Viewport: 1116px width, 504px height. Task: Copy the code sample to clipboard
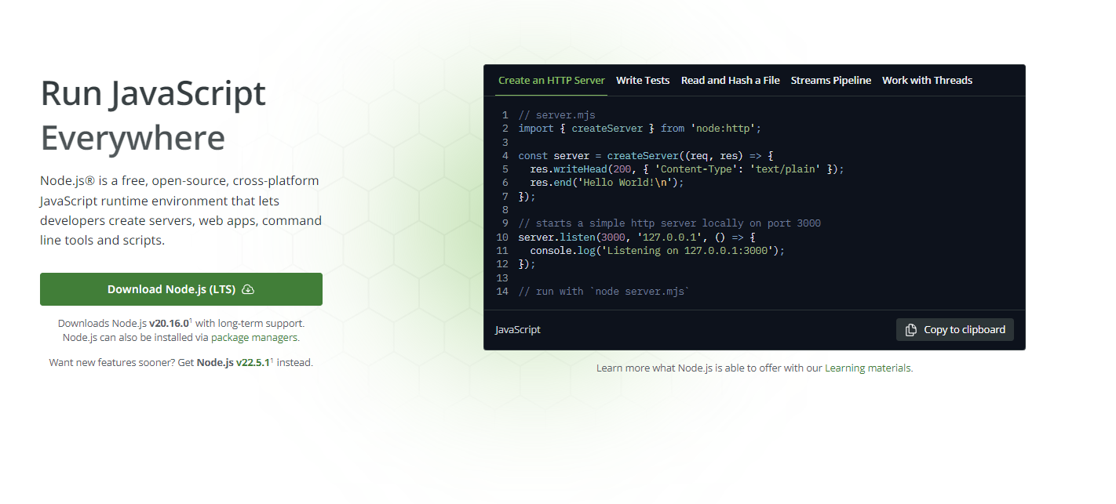[955, 330]
